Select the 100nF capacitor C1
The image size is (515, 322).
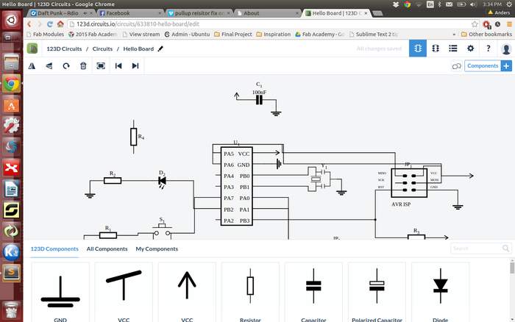[x=259, y=99]
